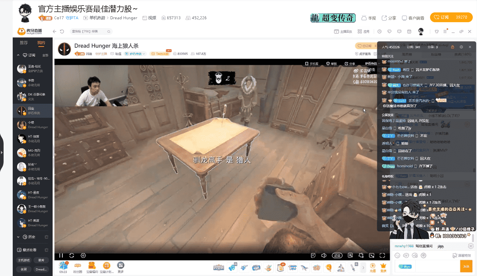Open the 充值 recharge icon
This screenshot has width=477, height=276.
(373, 268)
